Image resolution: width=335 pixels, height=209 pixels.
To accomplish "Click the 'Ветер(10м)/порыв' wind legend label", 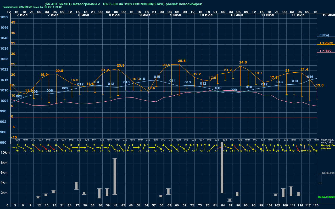I will pos(328,147).
